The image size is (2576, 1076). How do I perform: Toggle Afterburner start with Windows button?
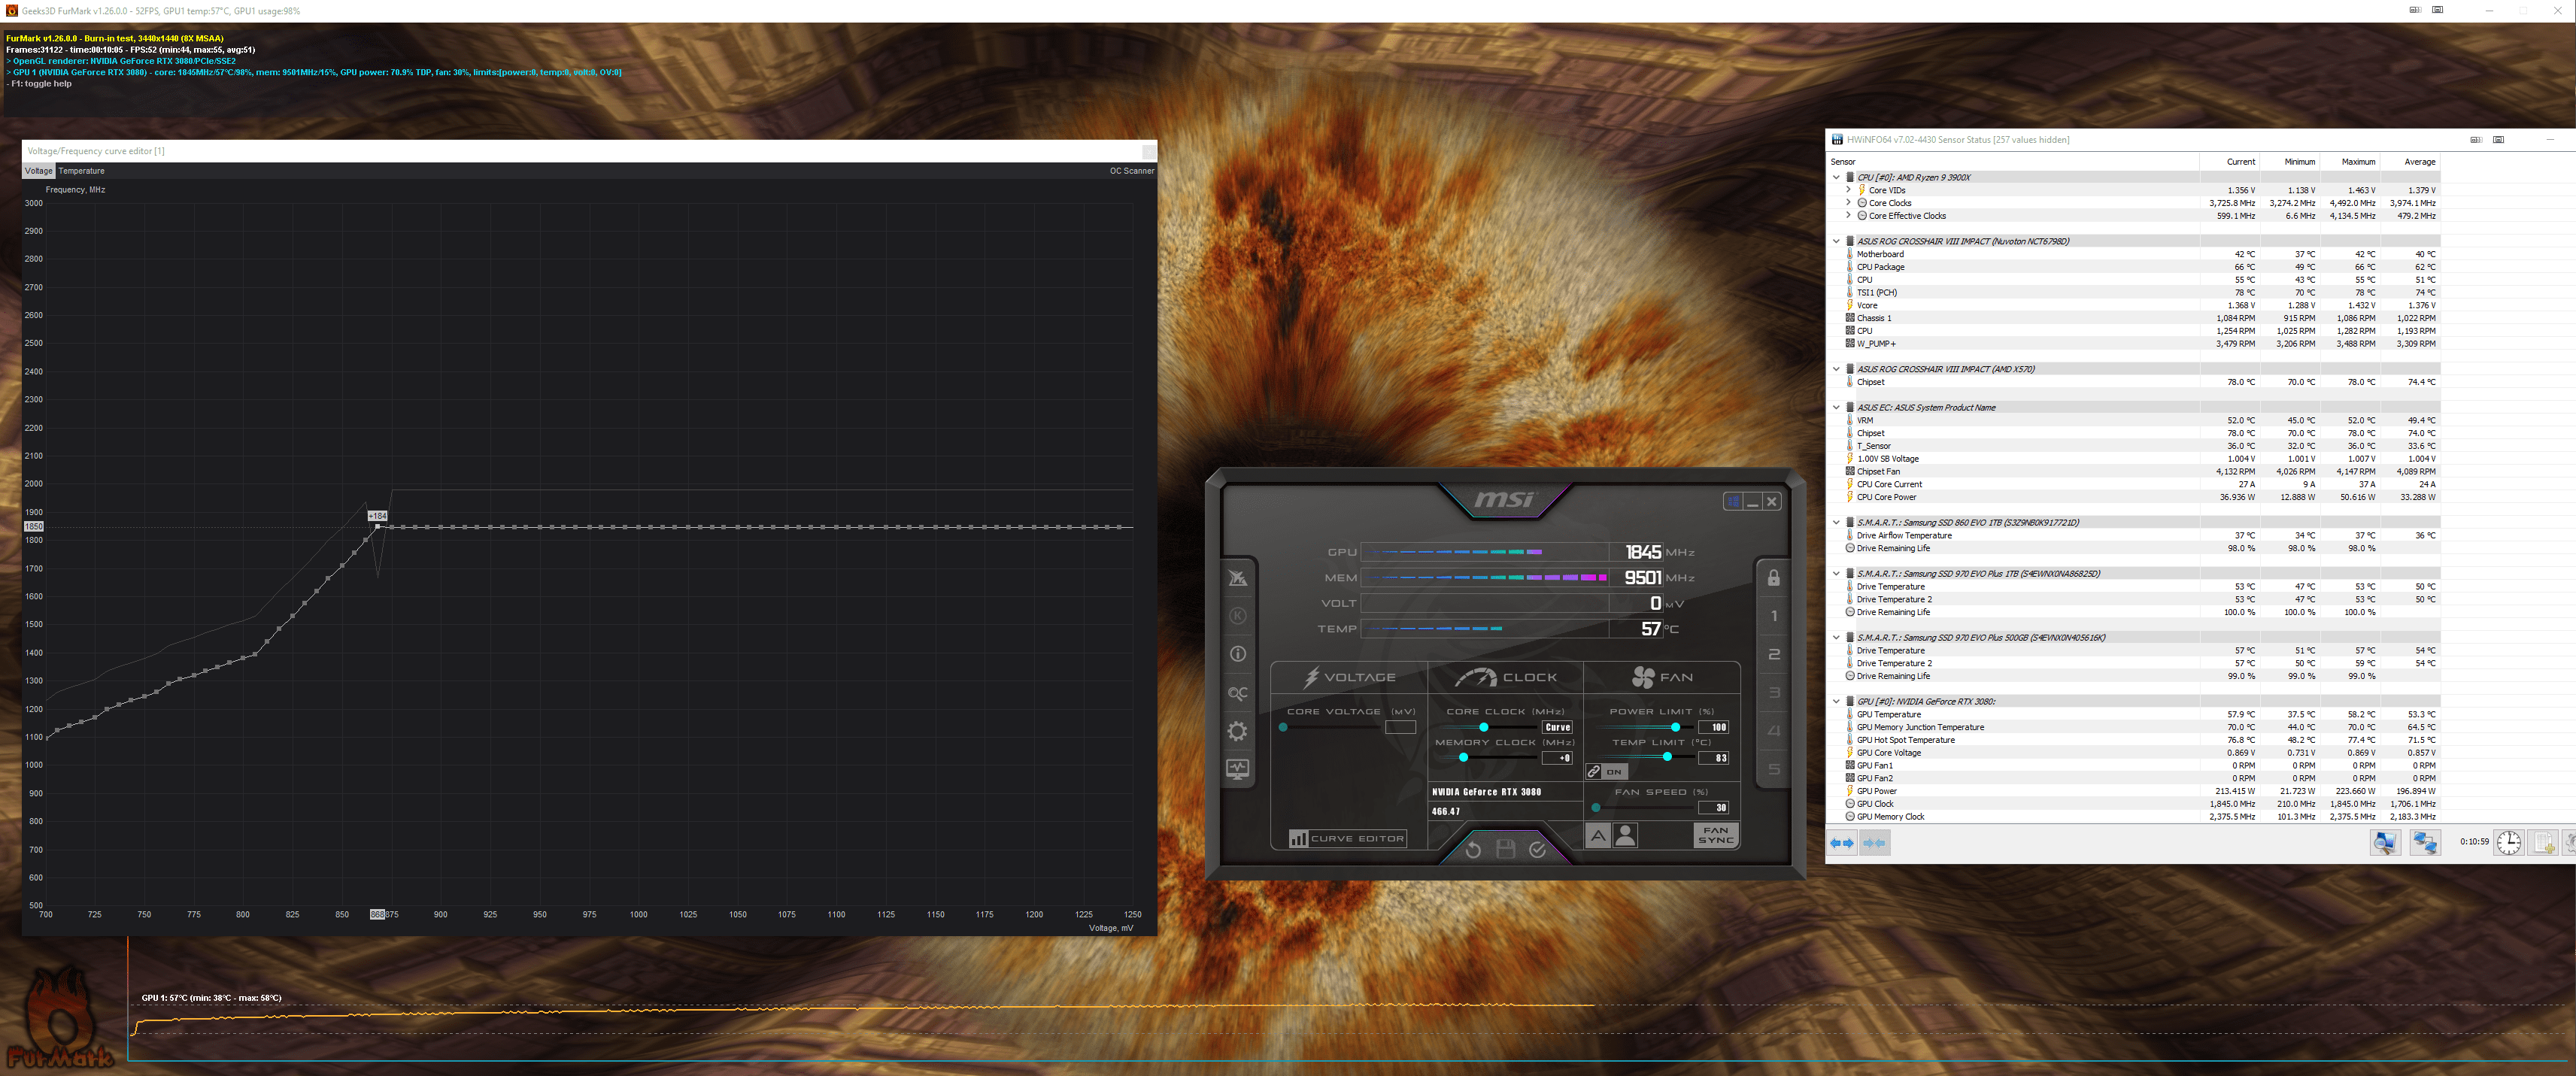(1733, 501)
